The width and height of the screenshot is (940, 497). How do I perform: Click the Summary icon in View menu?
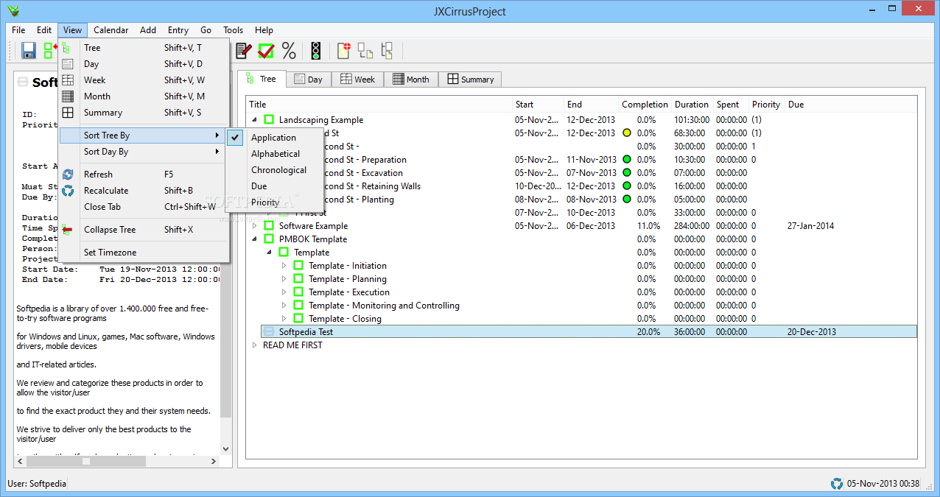pos(68,113)
